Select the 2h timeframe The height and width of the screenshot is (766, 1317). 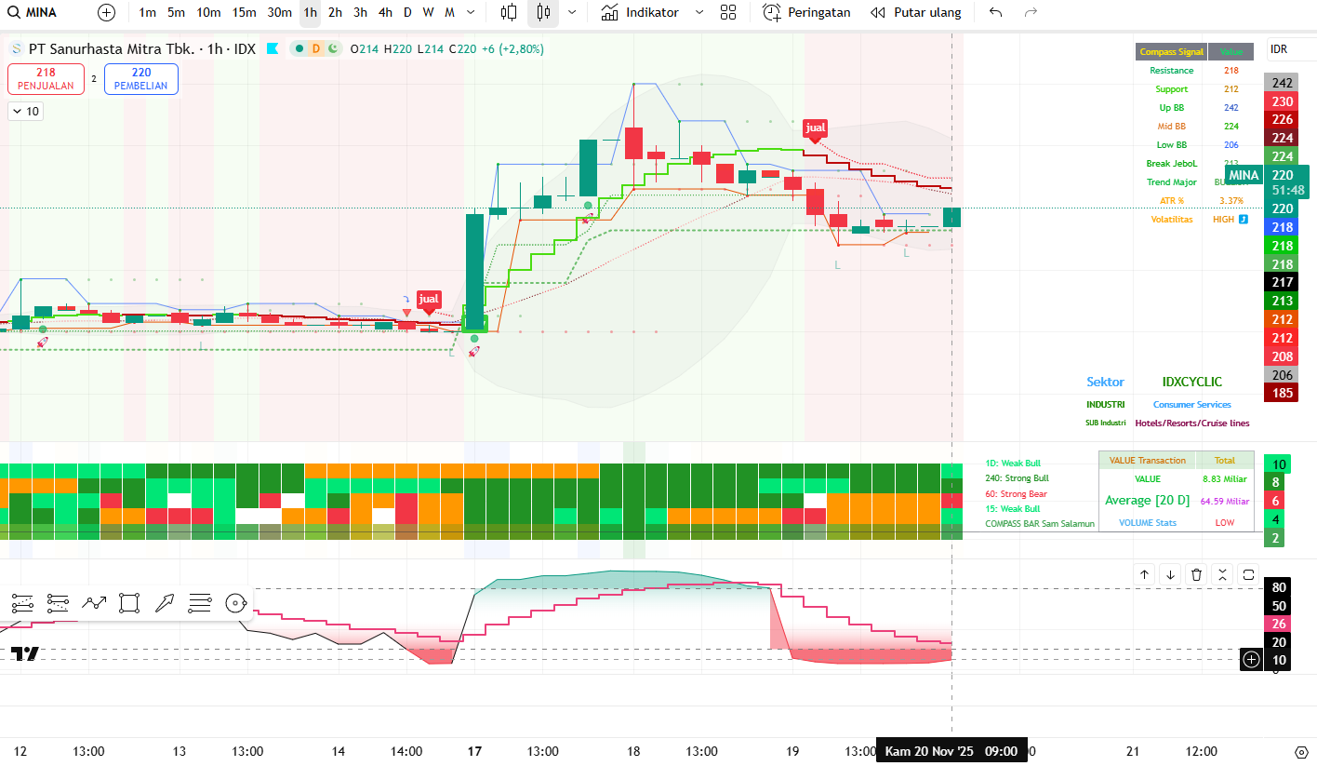click(335, 12)
